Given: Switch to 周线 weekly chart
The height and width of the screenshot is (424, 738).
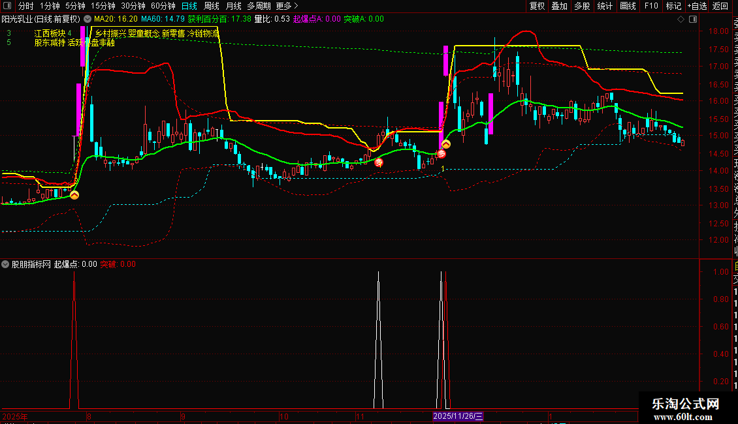Looking at the screenshot, I should (x=212, y=6).
